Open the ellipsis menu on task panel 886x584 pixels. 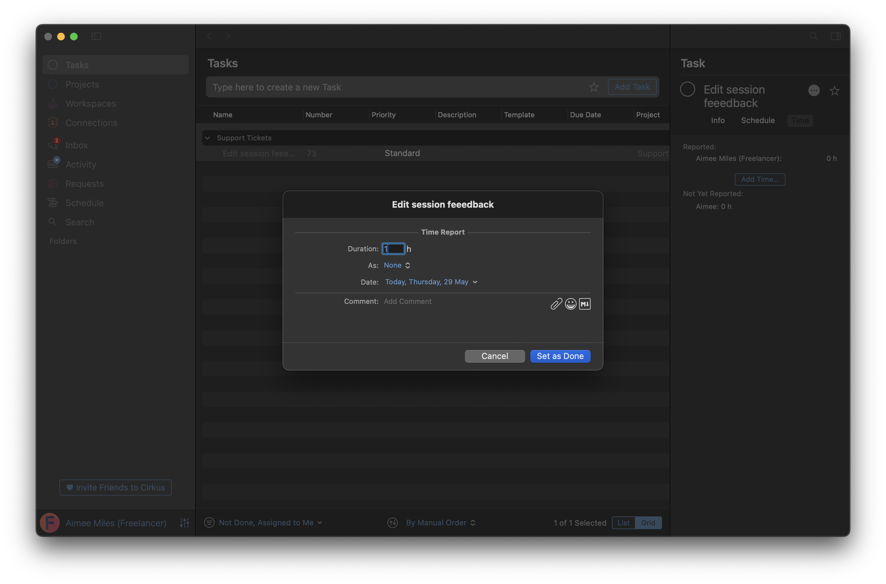click(x=814, y=90)
